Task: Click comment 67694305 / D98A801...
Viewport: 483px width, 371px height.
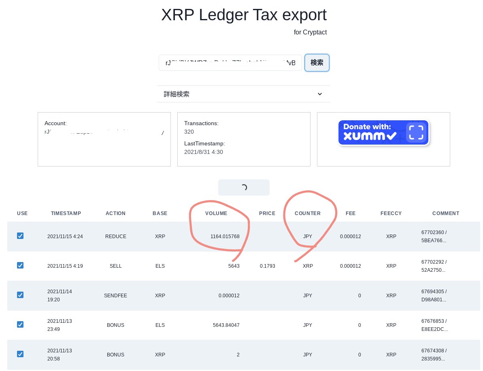Action: pos(434,296)
